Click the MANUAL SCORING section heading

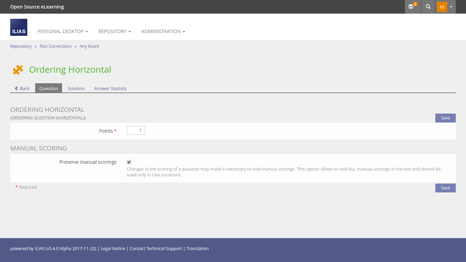pos(39,148)
